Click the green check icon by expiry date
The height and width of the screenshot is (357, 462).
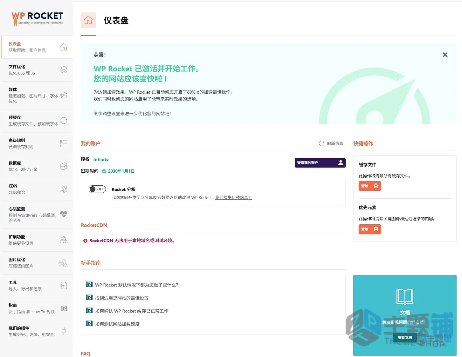(104, 171)
